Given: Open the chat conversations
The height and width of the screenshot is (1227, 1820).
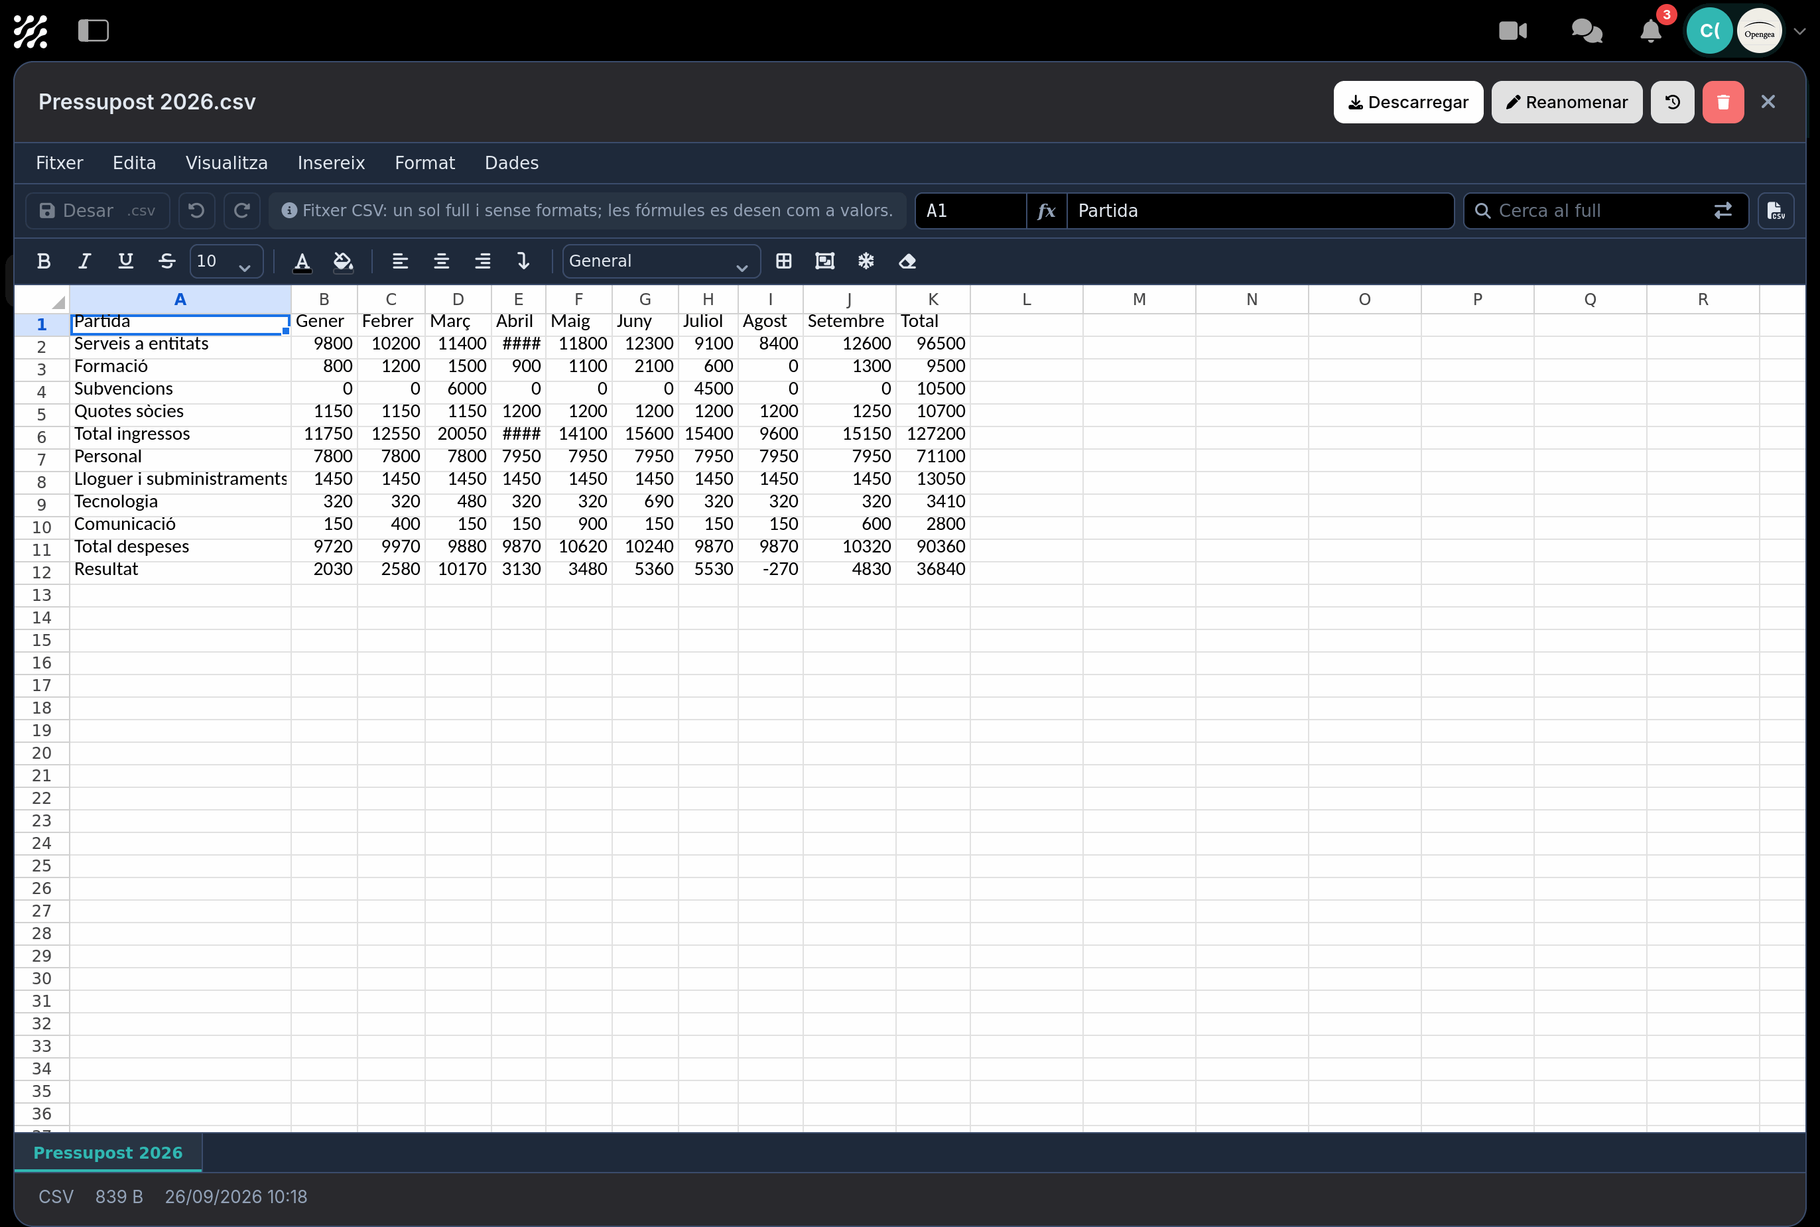Looking at the screenshot, I should pos(1587,31).
